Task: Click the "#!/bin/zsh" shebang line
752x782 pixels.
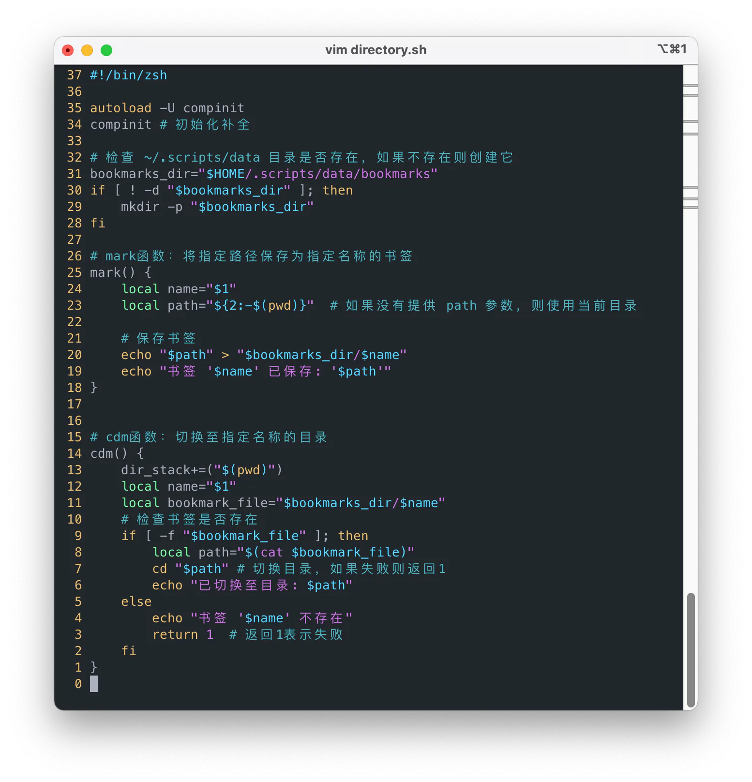Action: tap(129, 75)
